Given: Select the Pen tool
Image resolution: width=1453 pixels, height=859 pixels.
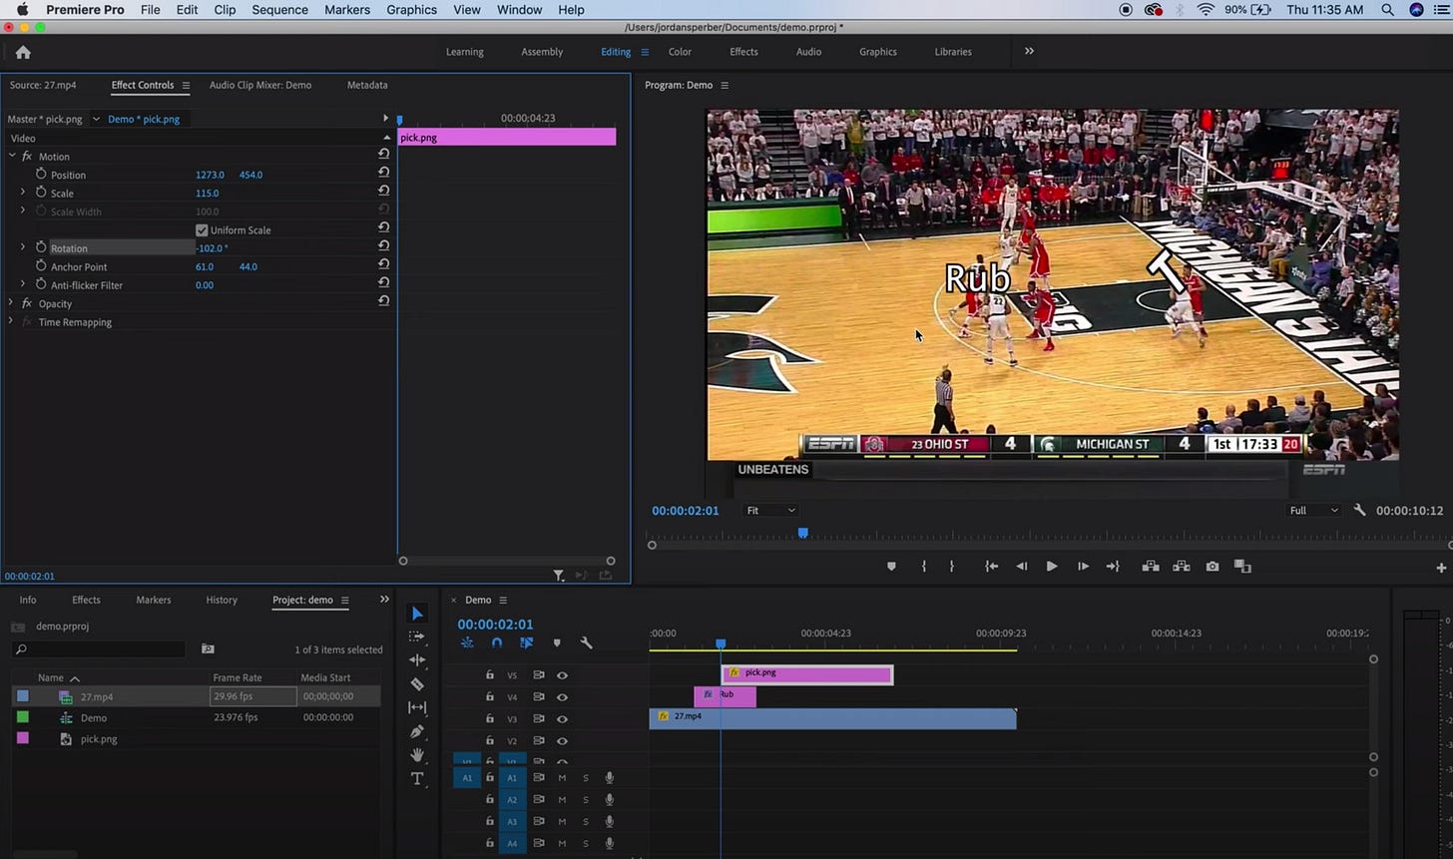Looking at the screenshot, I should click(417, 731).
